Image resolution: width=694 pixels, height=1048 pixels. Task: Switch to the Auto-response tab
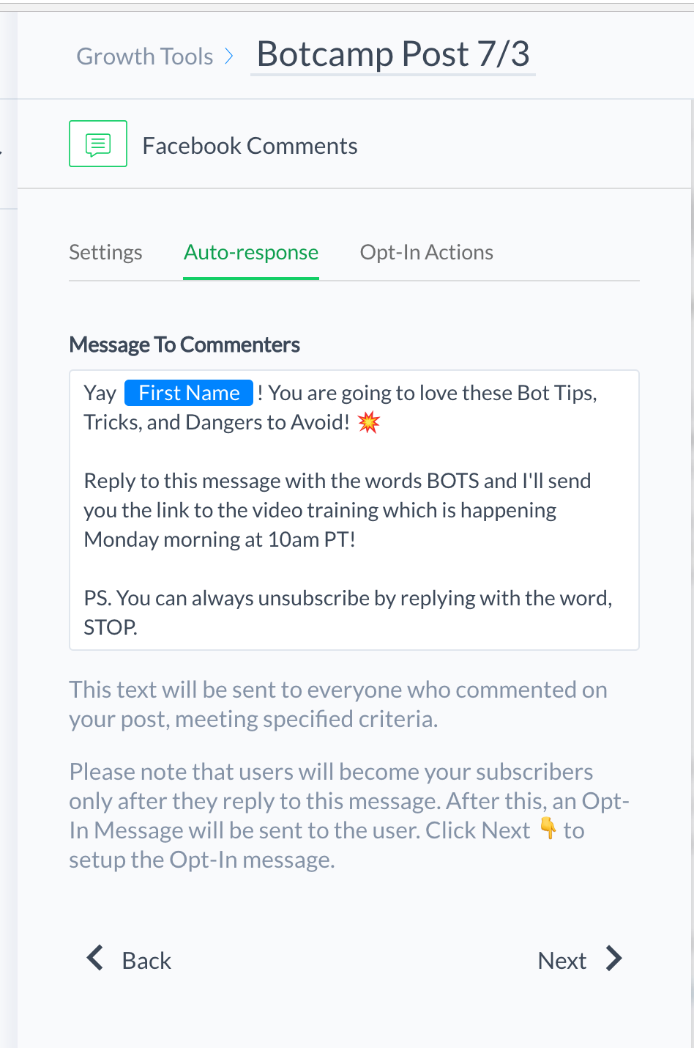251,252
